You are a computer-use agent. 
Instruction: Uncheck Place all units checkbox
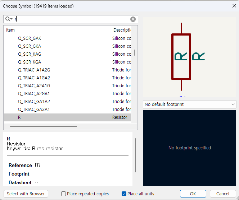coord(124,194)
